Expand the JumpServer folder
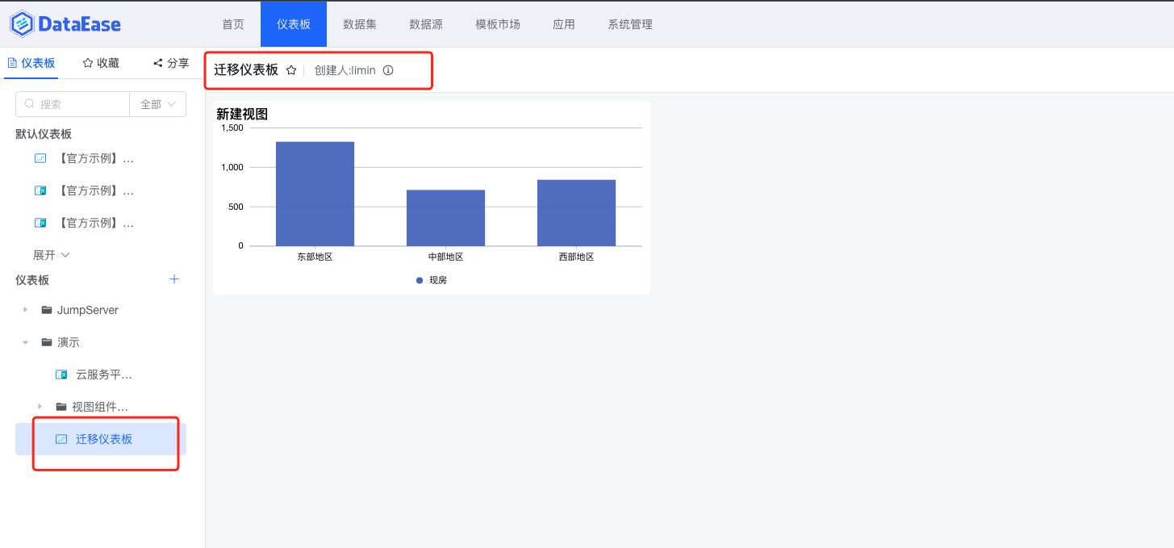The height and width of the screenshot is (548, 1174). click(24, 309)
